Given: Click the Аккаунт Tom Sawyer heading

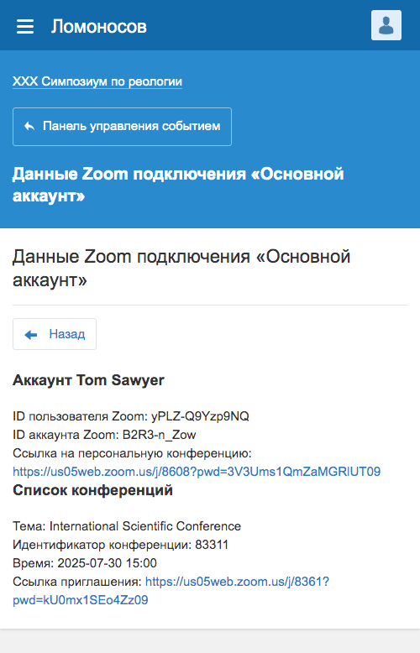Looking at the screenshot, I should coord(88,380).
